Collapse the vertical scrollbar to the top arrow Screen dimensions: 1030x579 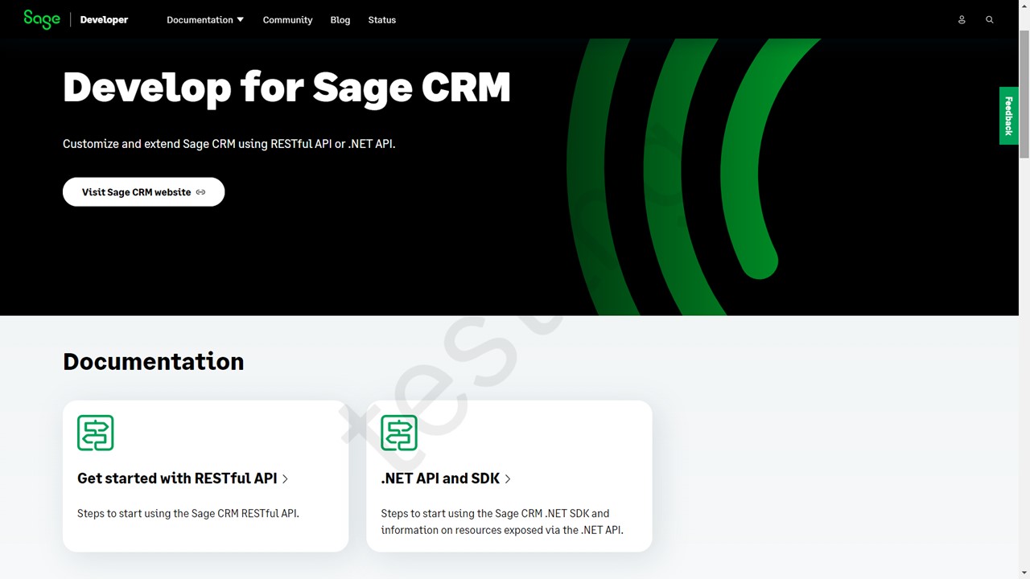click(x=1024, y=6)
